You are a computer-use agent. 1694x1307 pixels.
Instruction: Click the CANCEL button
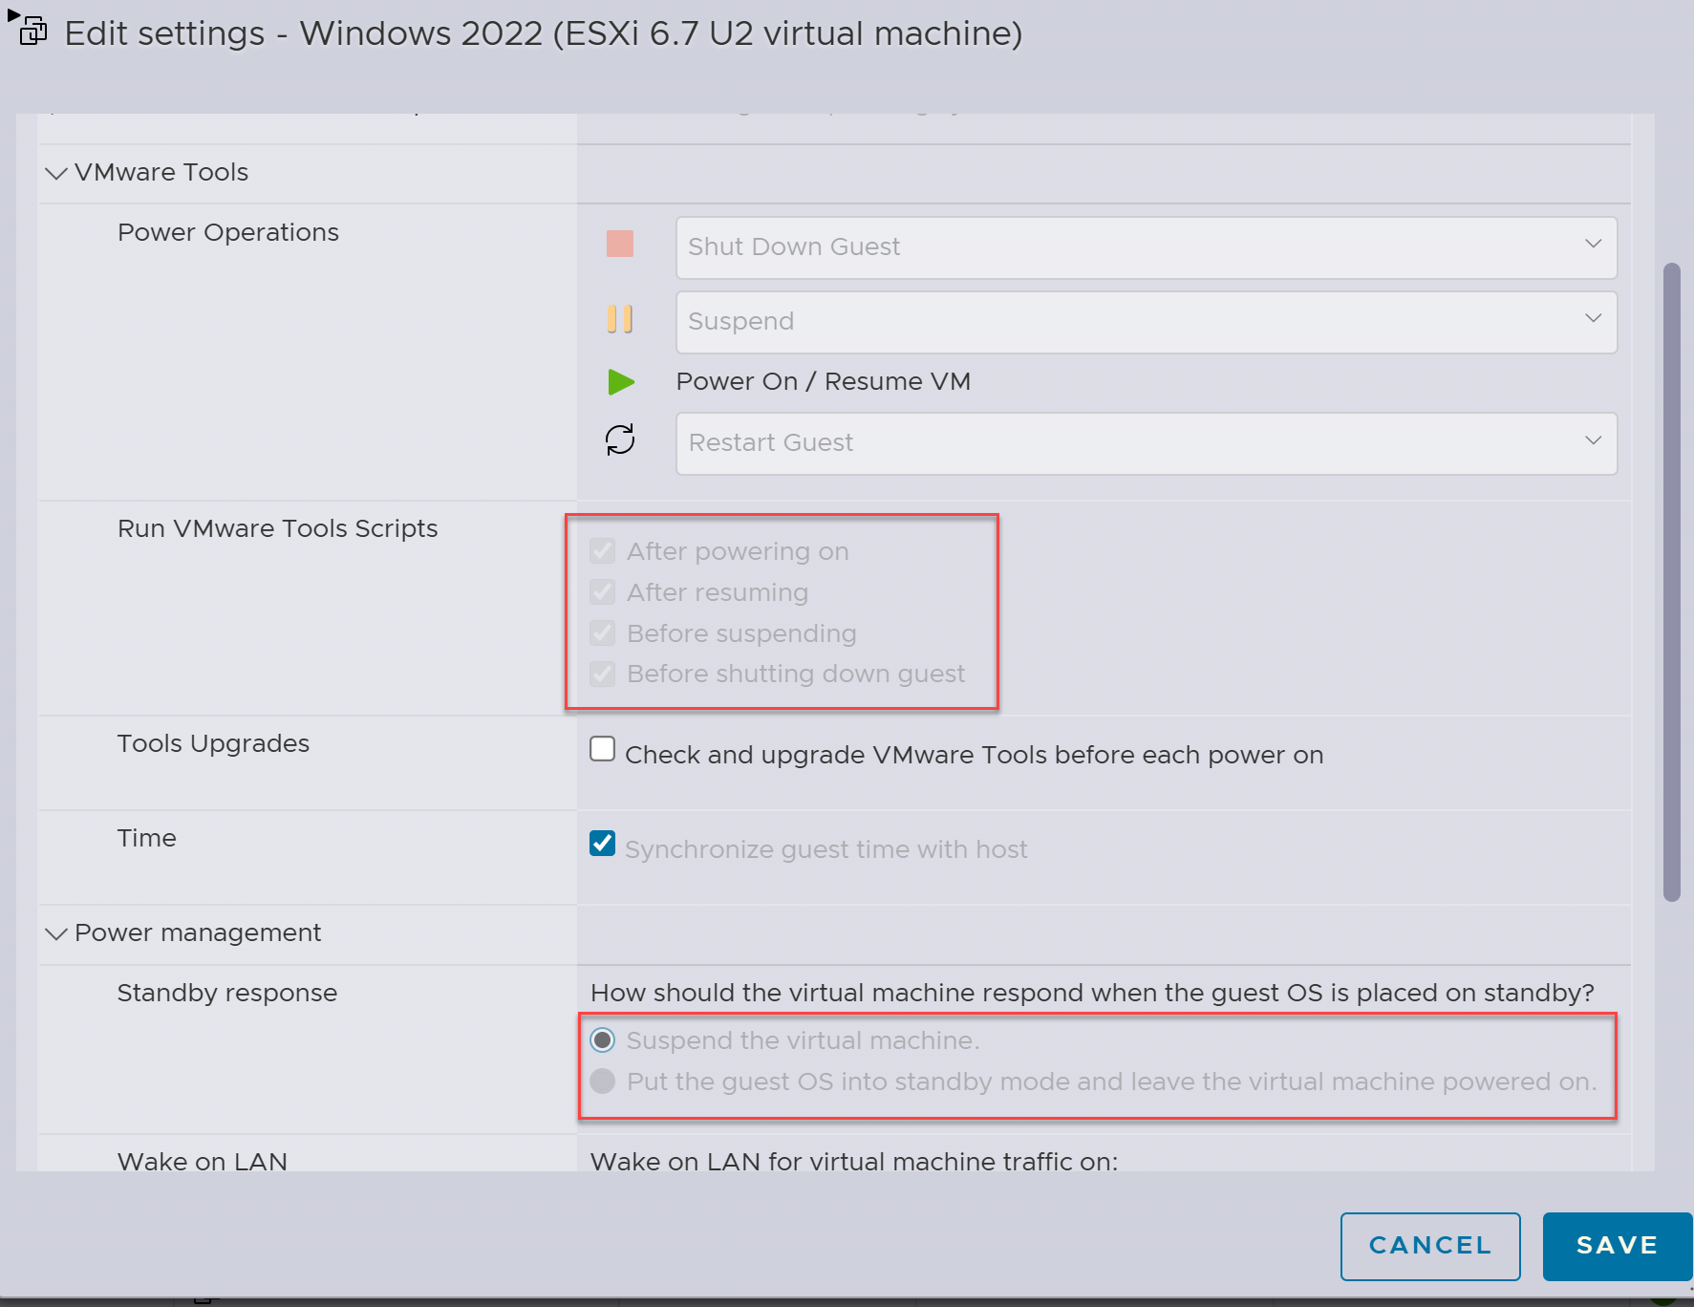(x=1430, y=1246)
